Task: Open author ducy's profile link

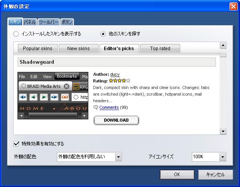Action: point(115,74)
